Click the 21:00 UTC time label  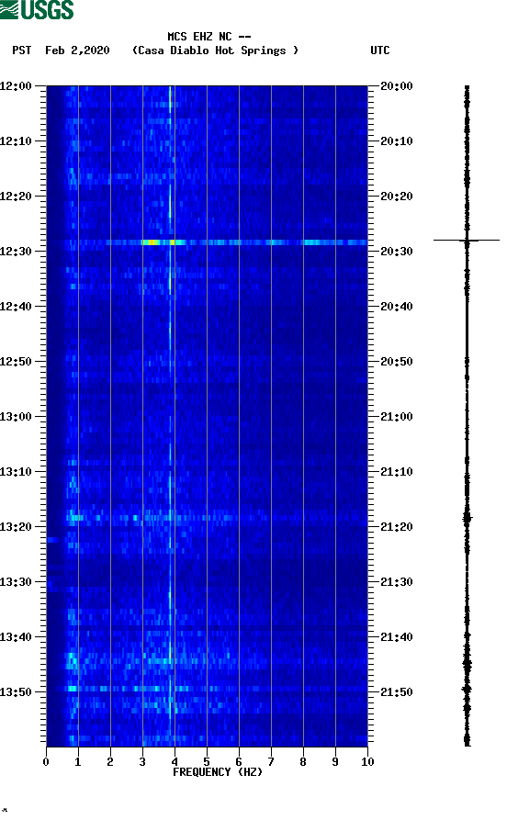(397, 417)
